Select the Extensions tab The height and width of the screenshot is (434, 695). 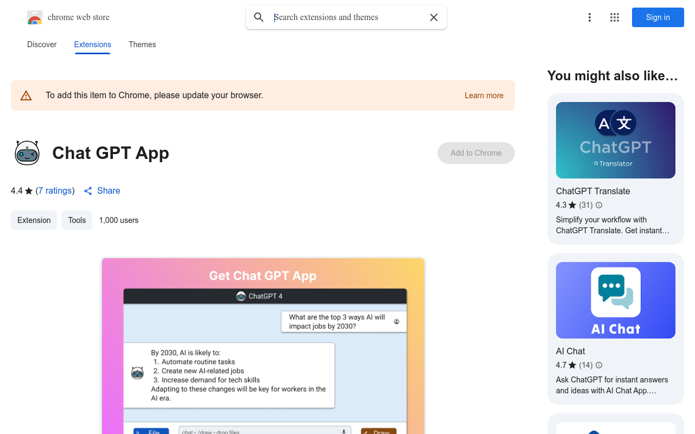93,44
